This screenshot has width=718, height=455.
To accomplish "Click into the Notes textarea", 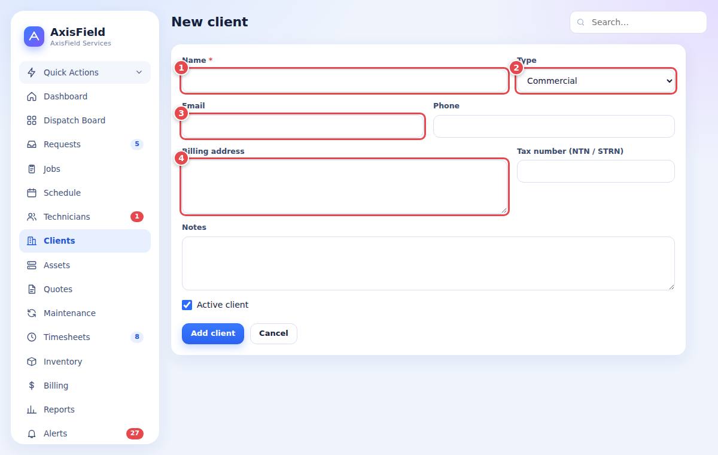I will 428,263.
